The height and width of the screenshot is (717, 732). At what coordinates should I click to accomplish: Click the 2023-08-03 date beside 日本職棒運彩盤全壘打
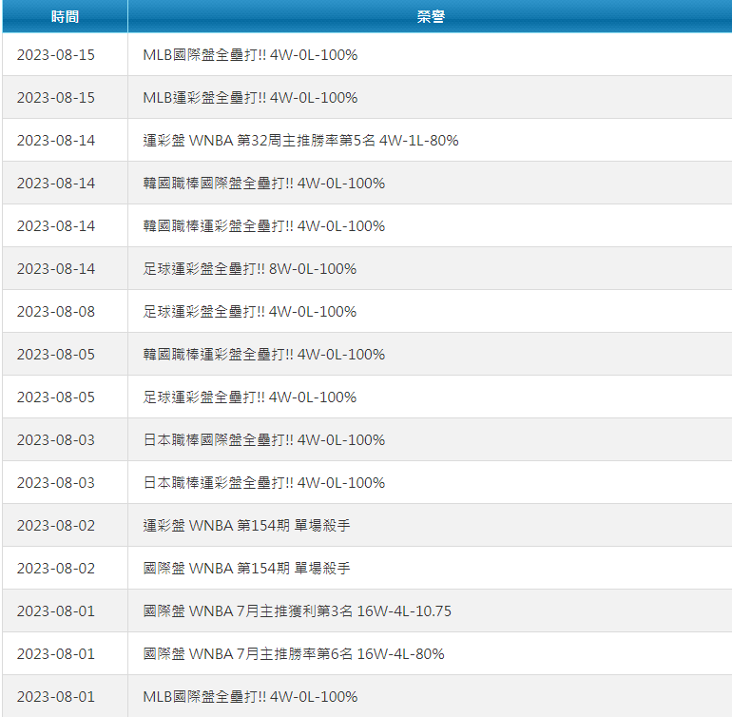click(x=56, y=482)
